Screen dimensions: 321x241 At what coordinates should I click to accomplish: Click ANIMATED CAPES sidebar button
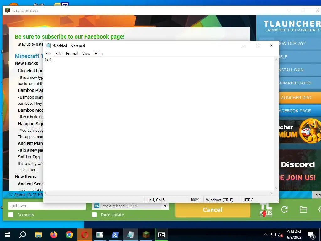click(x=300, y=83)
